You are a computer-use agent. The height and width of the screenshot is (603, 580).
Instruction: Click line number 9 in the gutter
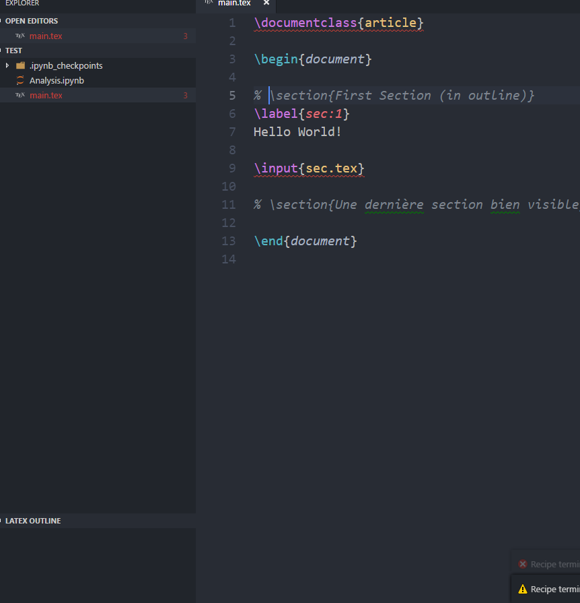232,168
